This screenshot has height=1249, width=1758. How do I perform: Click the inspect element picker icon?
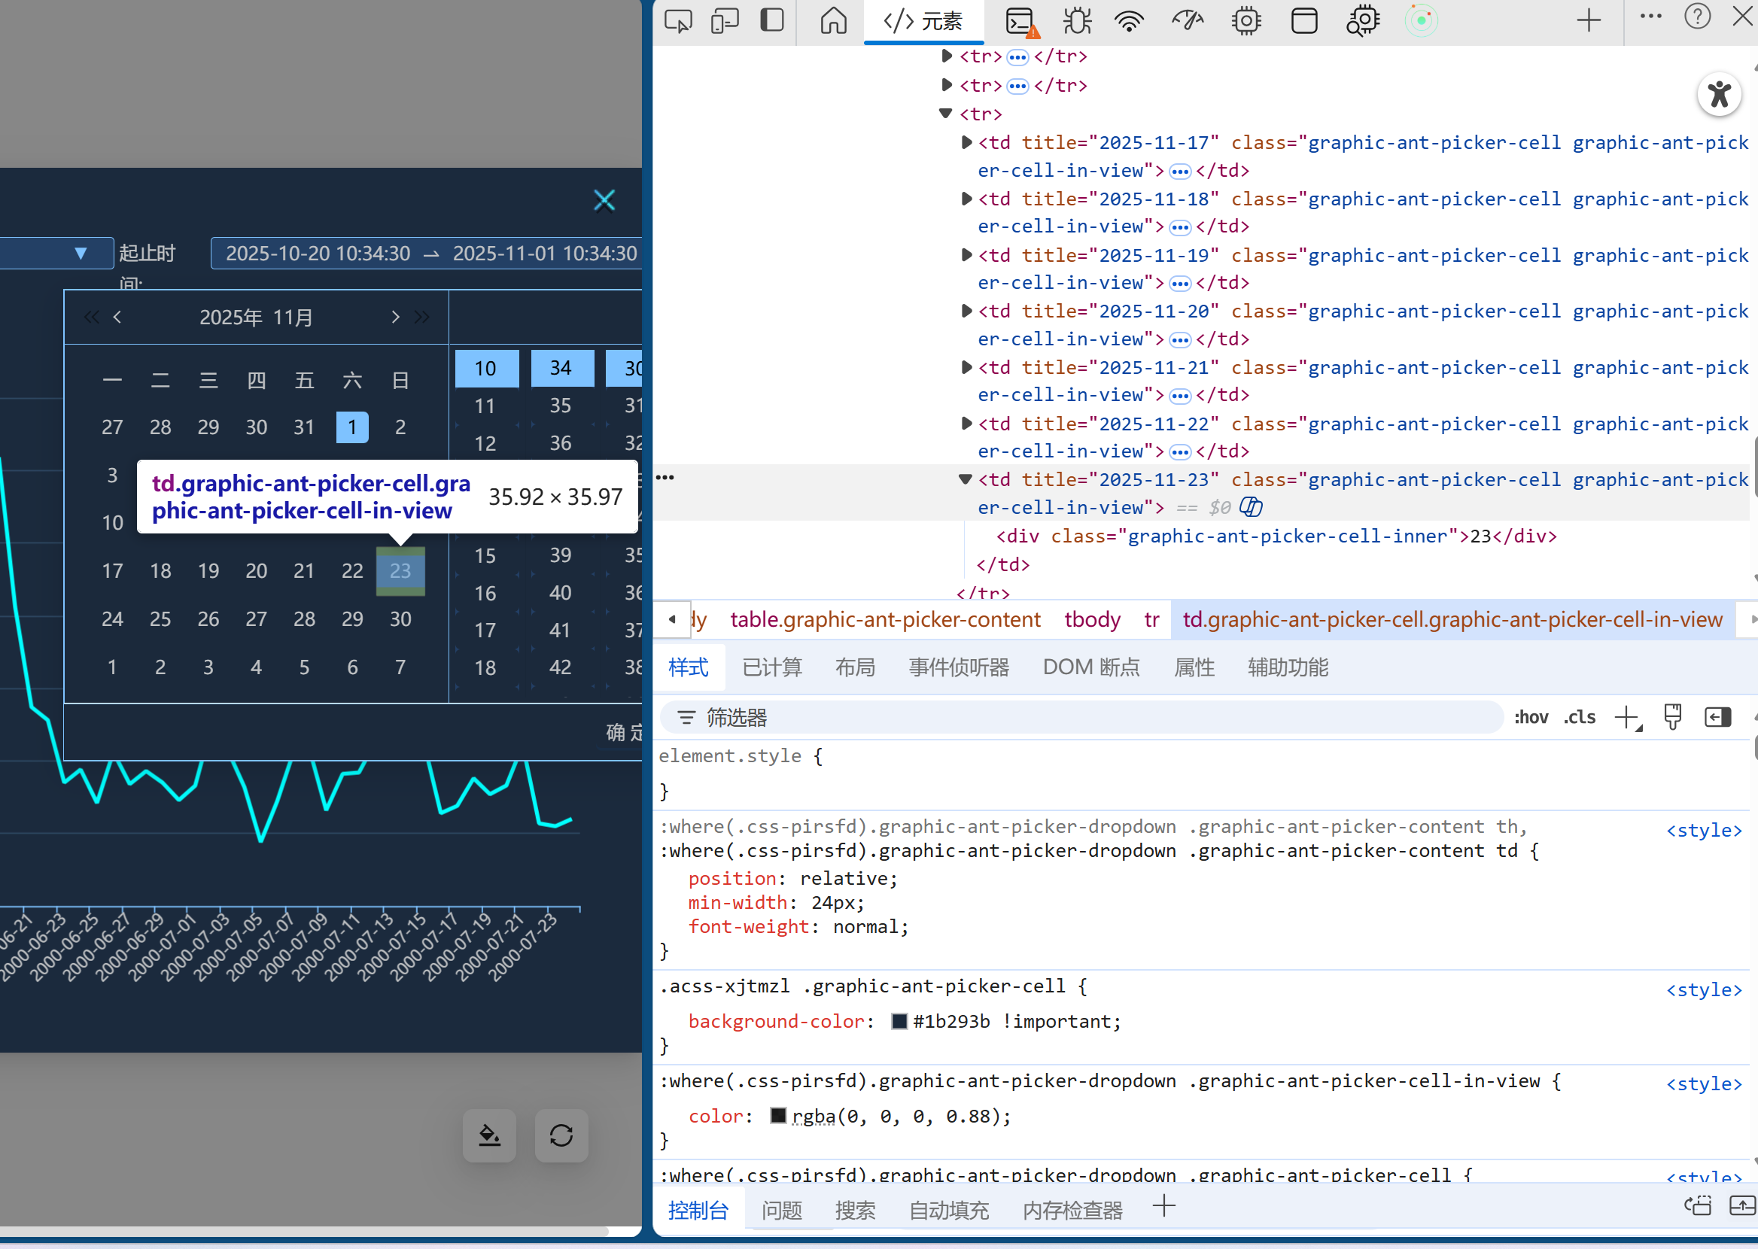point(677,21)
